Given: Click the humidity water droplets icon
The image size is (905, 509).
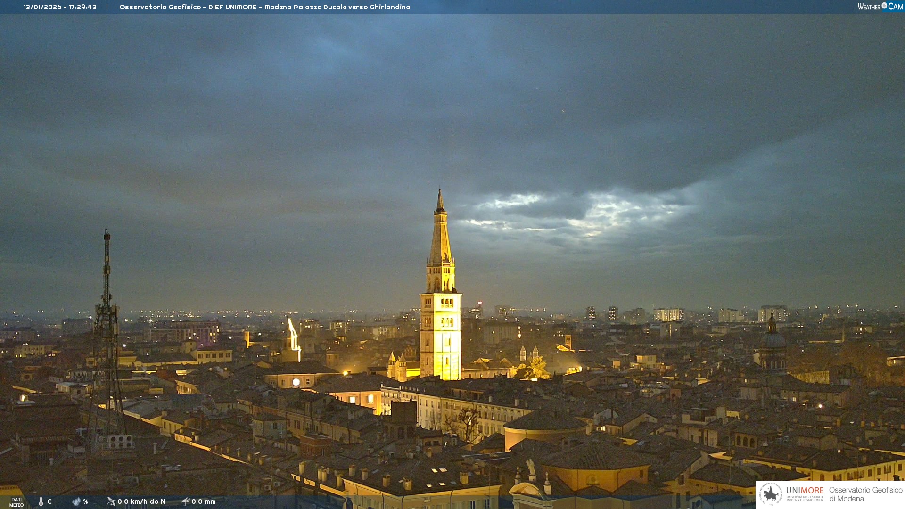Looking at the screenshot, I should coord(76,501).
